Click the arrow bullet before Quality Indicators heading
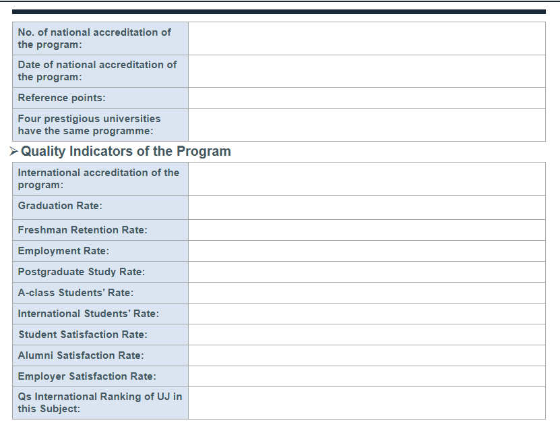 click(x=13, y=152)
